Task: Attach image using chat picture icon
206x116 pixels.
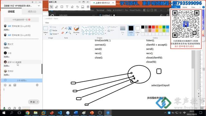Action: click(x=15, y=85)
